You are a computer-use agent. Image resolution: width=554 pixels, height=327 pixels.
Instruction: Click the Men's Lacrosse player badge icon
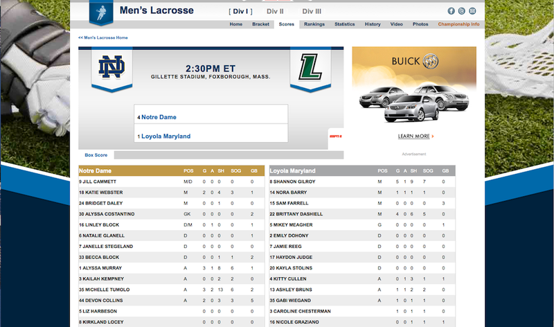pyautogui.click(x=101, y=12)
